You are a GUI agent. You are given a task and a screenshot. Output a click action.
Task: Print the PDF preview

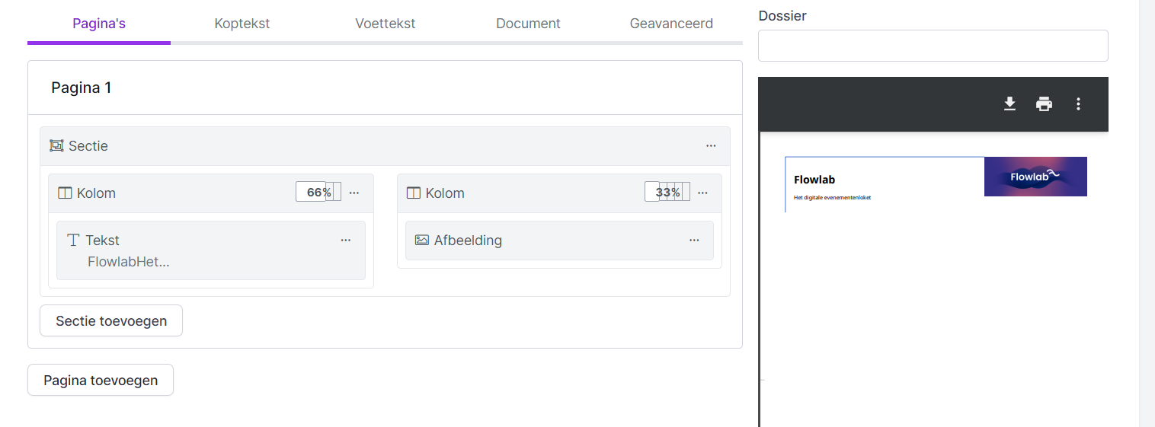(1044, 104)
